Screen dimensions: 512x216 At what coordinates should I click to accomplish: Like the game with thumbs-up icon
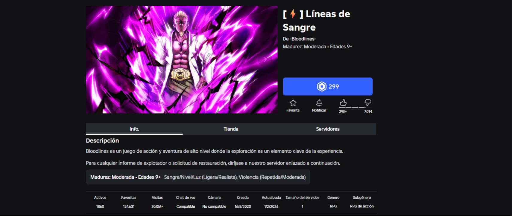coord(343,103)
